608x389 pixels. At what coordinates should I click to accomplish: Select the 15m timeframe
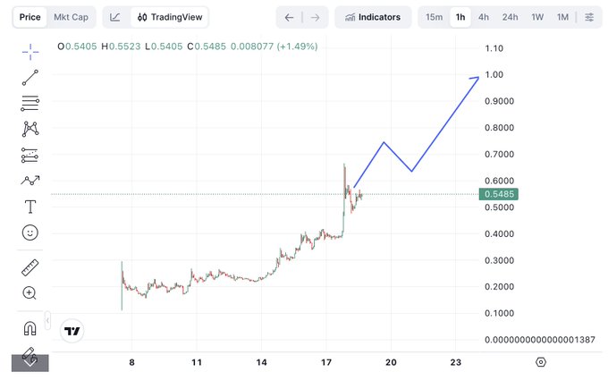(434, 18)
